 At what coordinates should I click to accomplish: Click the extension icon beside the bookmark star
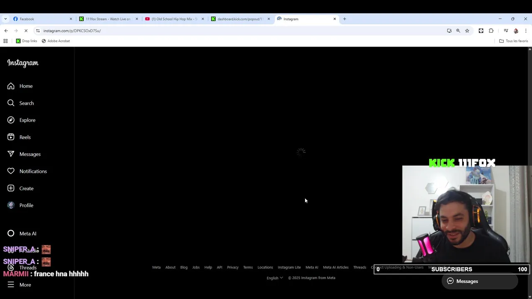481,31
